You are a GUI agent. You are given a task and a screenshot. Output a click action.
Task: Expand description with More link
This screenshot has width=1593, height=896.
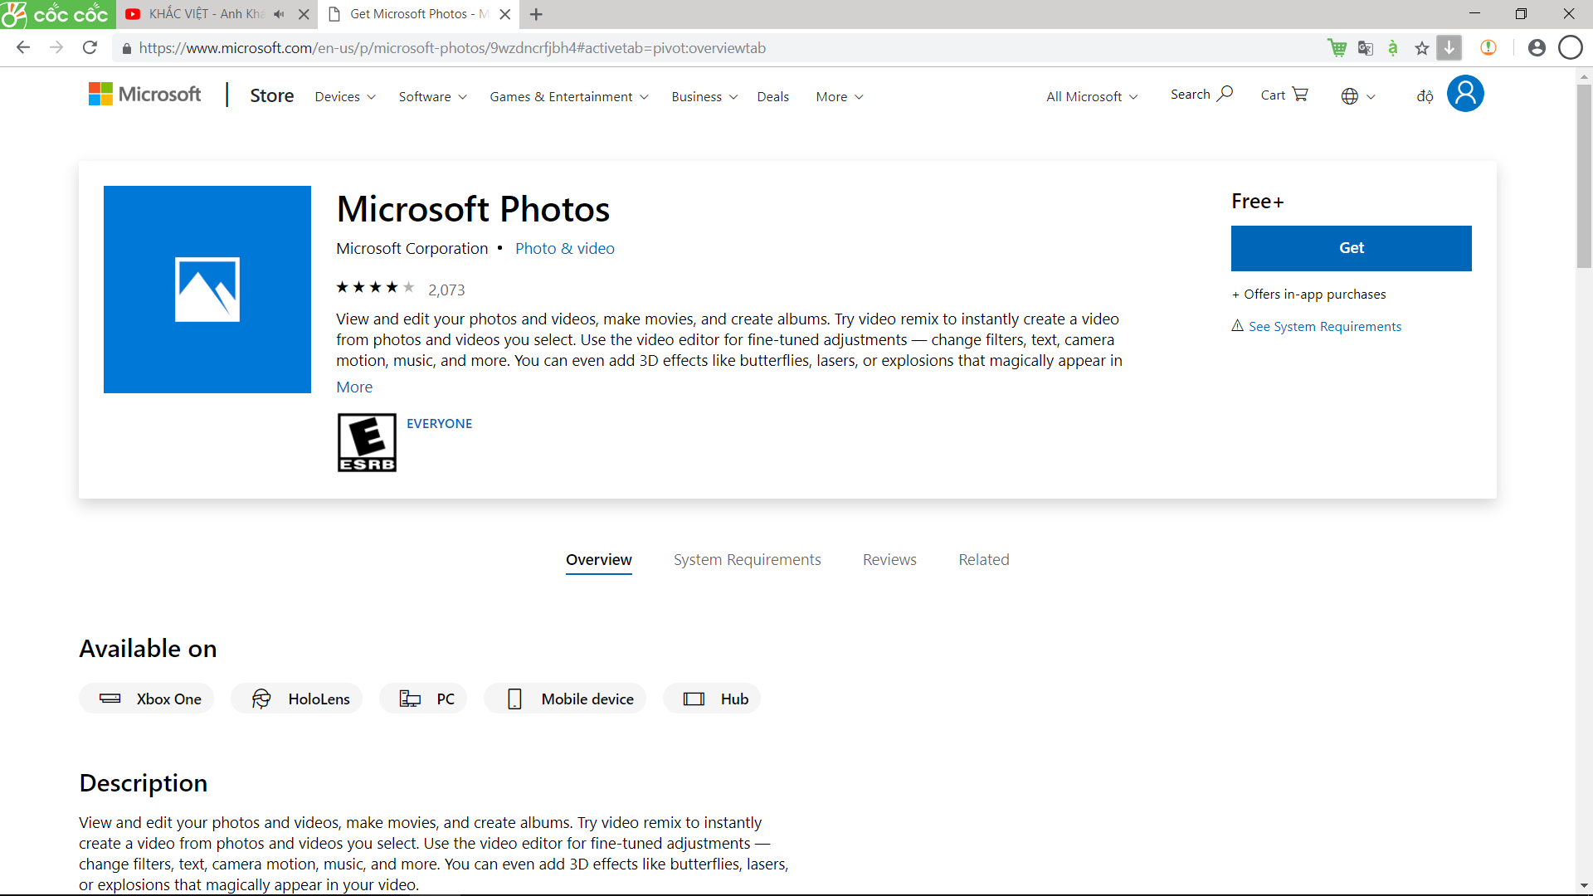(354, 387)
